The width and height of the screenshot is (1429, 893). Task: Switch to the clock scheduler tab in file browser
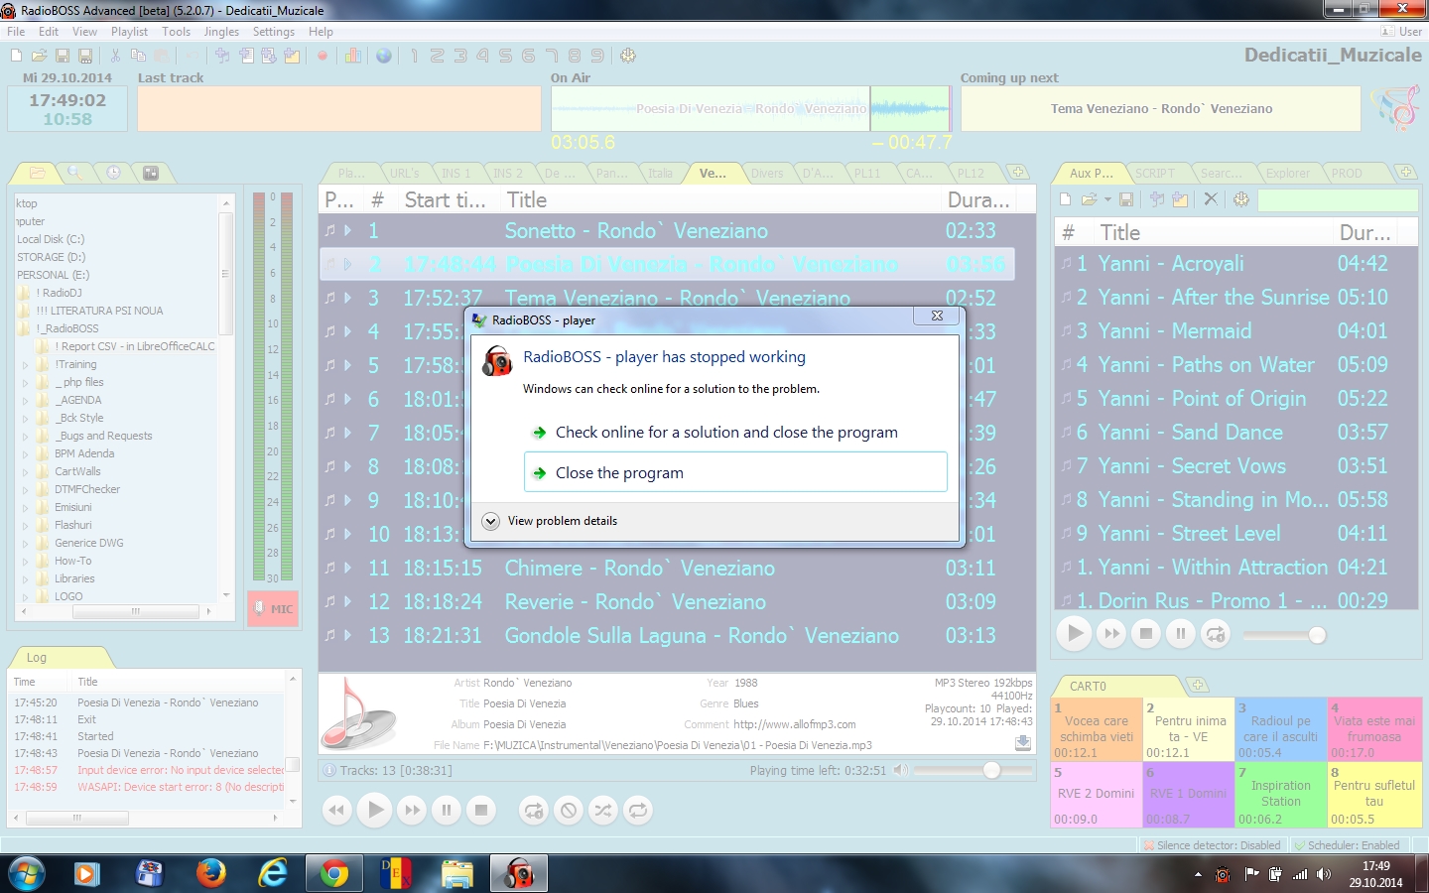[x=114, y=173]
